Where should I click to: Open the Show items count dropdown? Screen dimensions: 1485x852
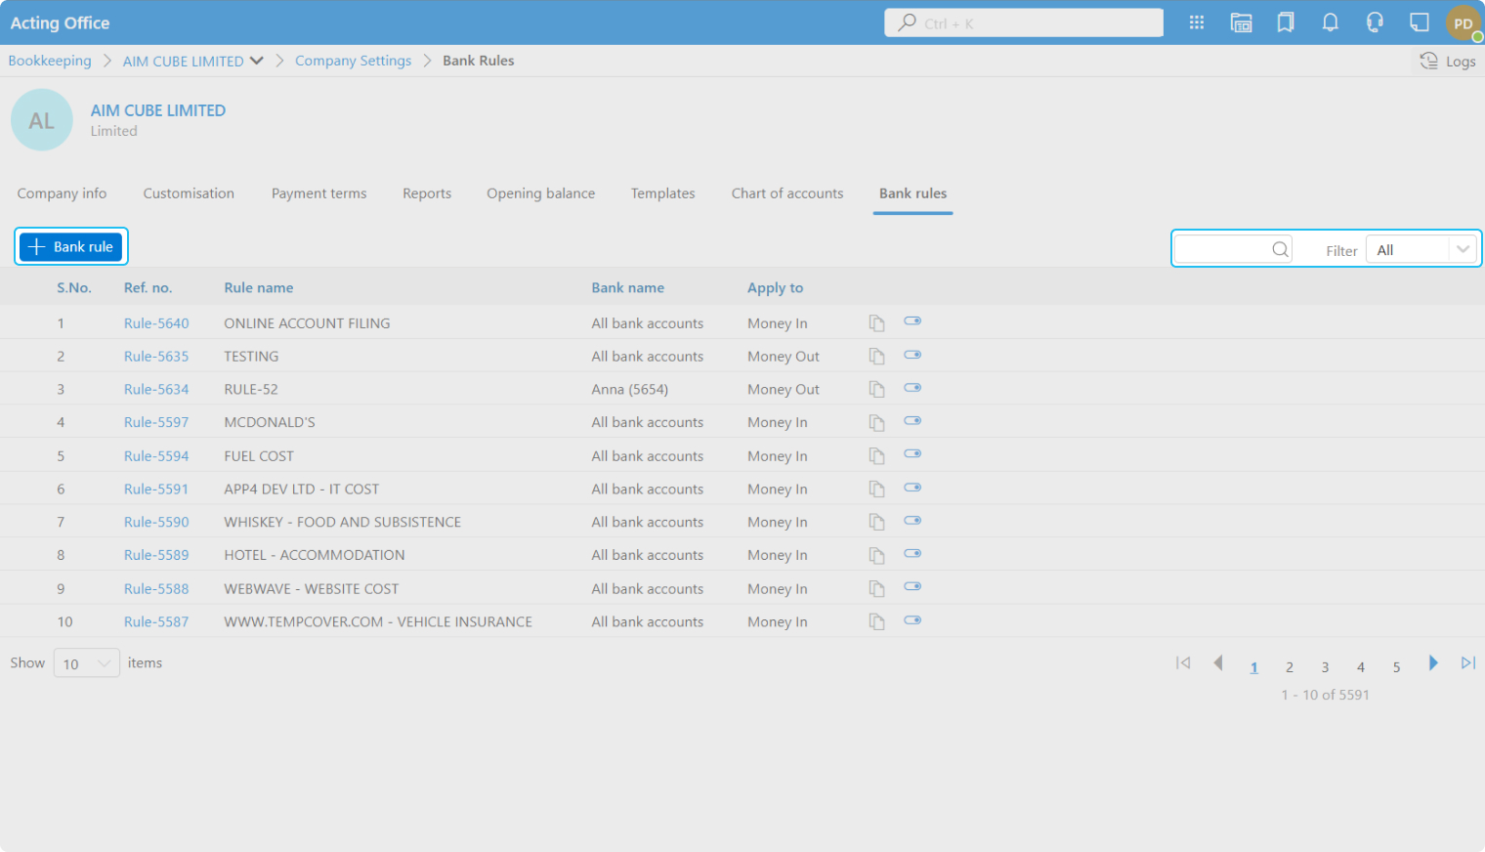(86, 663)
